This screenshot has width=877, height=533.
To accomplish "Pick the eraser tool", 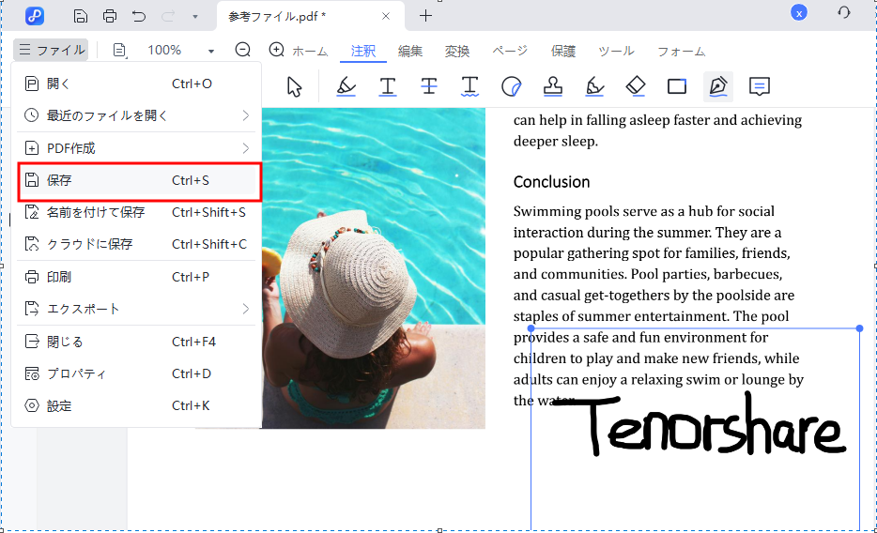I will 636,86.
